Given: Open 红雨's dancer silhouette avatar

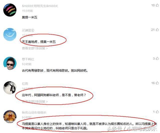Looking at the screenshot, I should 10,88.
